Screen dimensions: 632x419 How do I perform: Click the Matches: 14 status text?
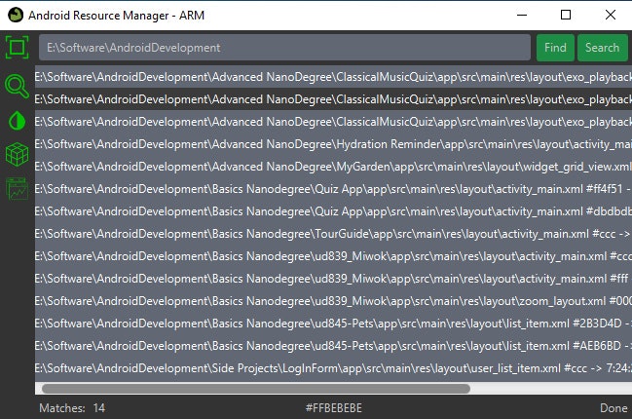click(72, 408)
